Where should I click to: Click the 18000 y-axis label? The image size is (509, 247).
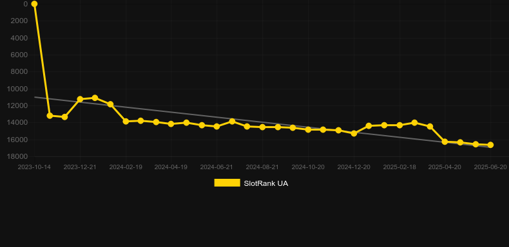[19, 156]
